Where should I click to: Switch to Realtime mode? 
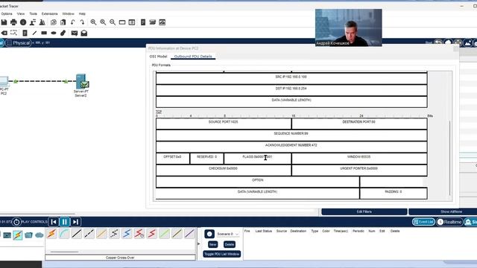[x=449, y=222]
